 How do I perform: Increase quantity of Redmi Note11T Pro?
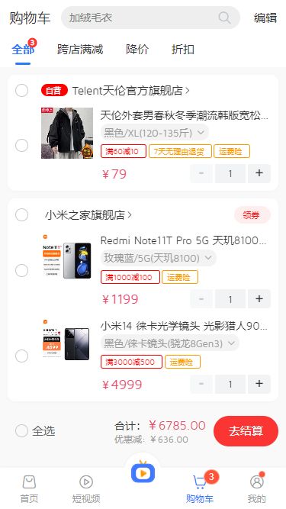(x=259, y=298)
